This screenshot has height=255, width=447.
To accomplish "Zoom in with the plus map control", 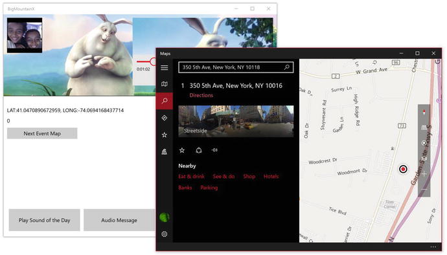I will click(424, 174).
